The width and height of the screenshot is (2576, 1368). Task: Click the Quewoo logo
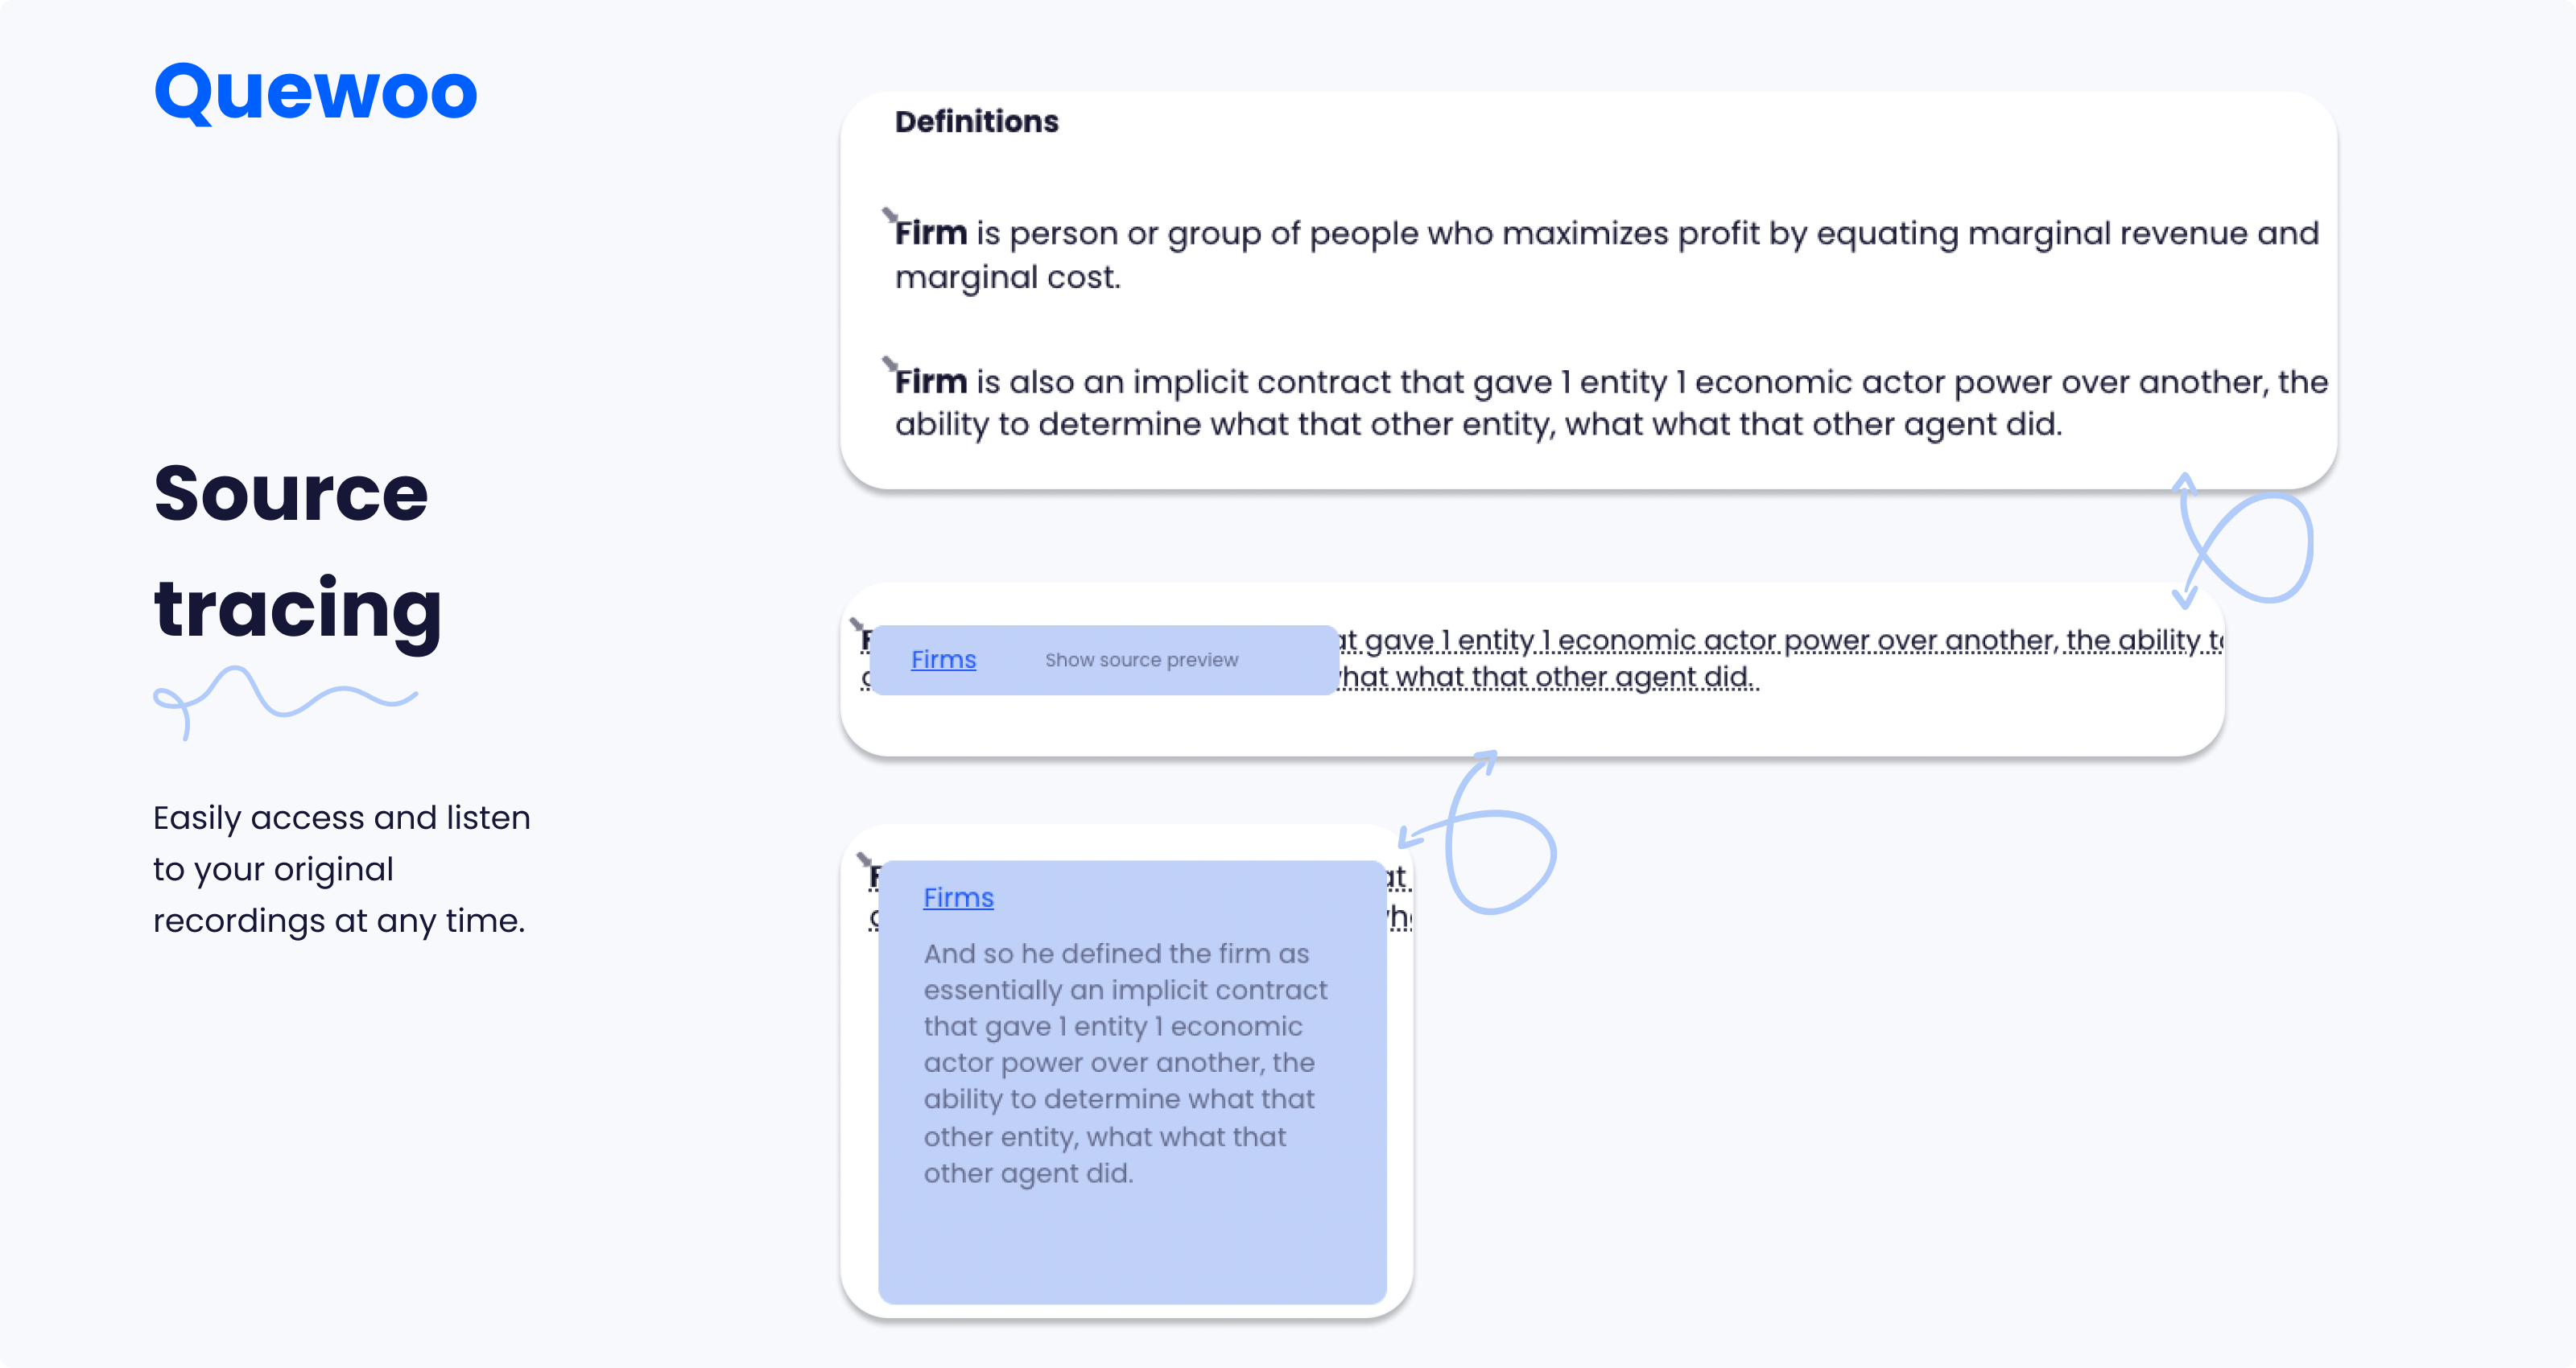[316, 92]
